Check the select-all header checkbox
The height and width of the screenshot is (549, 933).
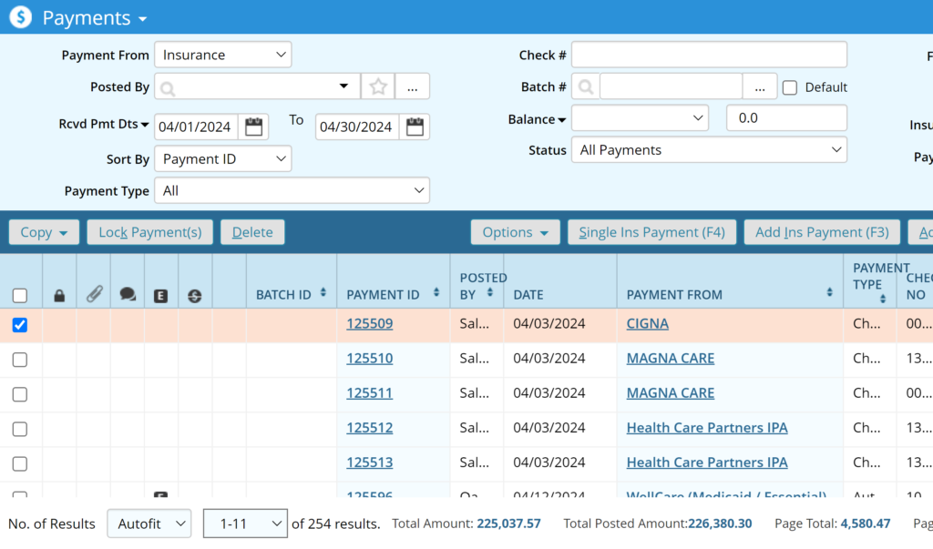pyautogui.click(x=20, y=295)
